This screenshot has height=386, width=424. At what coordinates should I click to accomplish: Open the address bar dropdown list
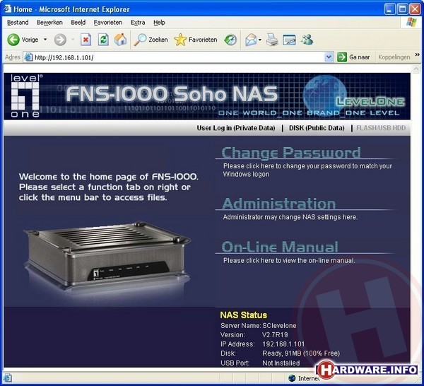[329, 57]
